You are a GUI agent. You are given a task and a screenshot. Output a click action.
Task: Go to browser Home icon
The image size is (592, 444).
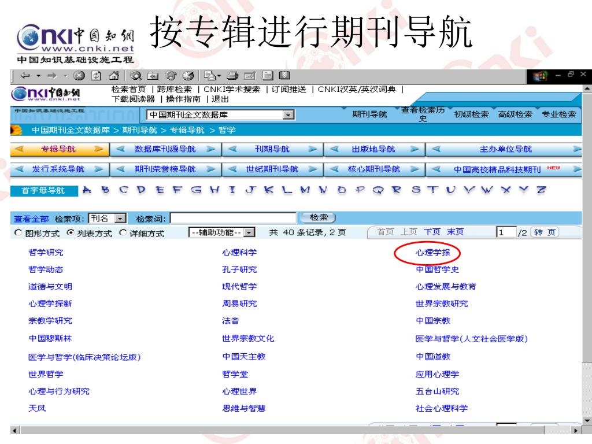pos(114,76)
